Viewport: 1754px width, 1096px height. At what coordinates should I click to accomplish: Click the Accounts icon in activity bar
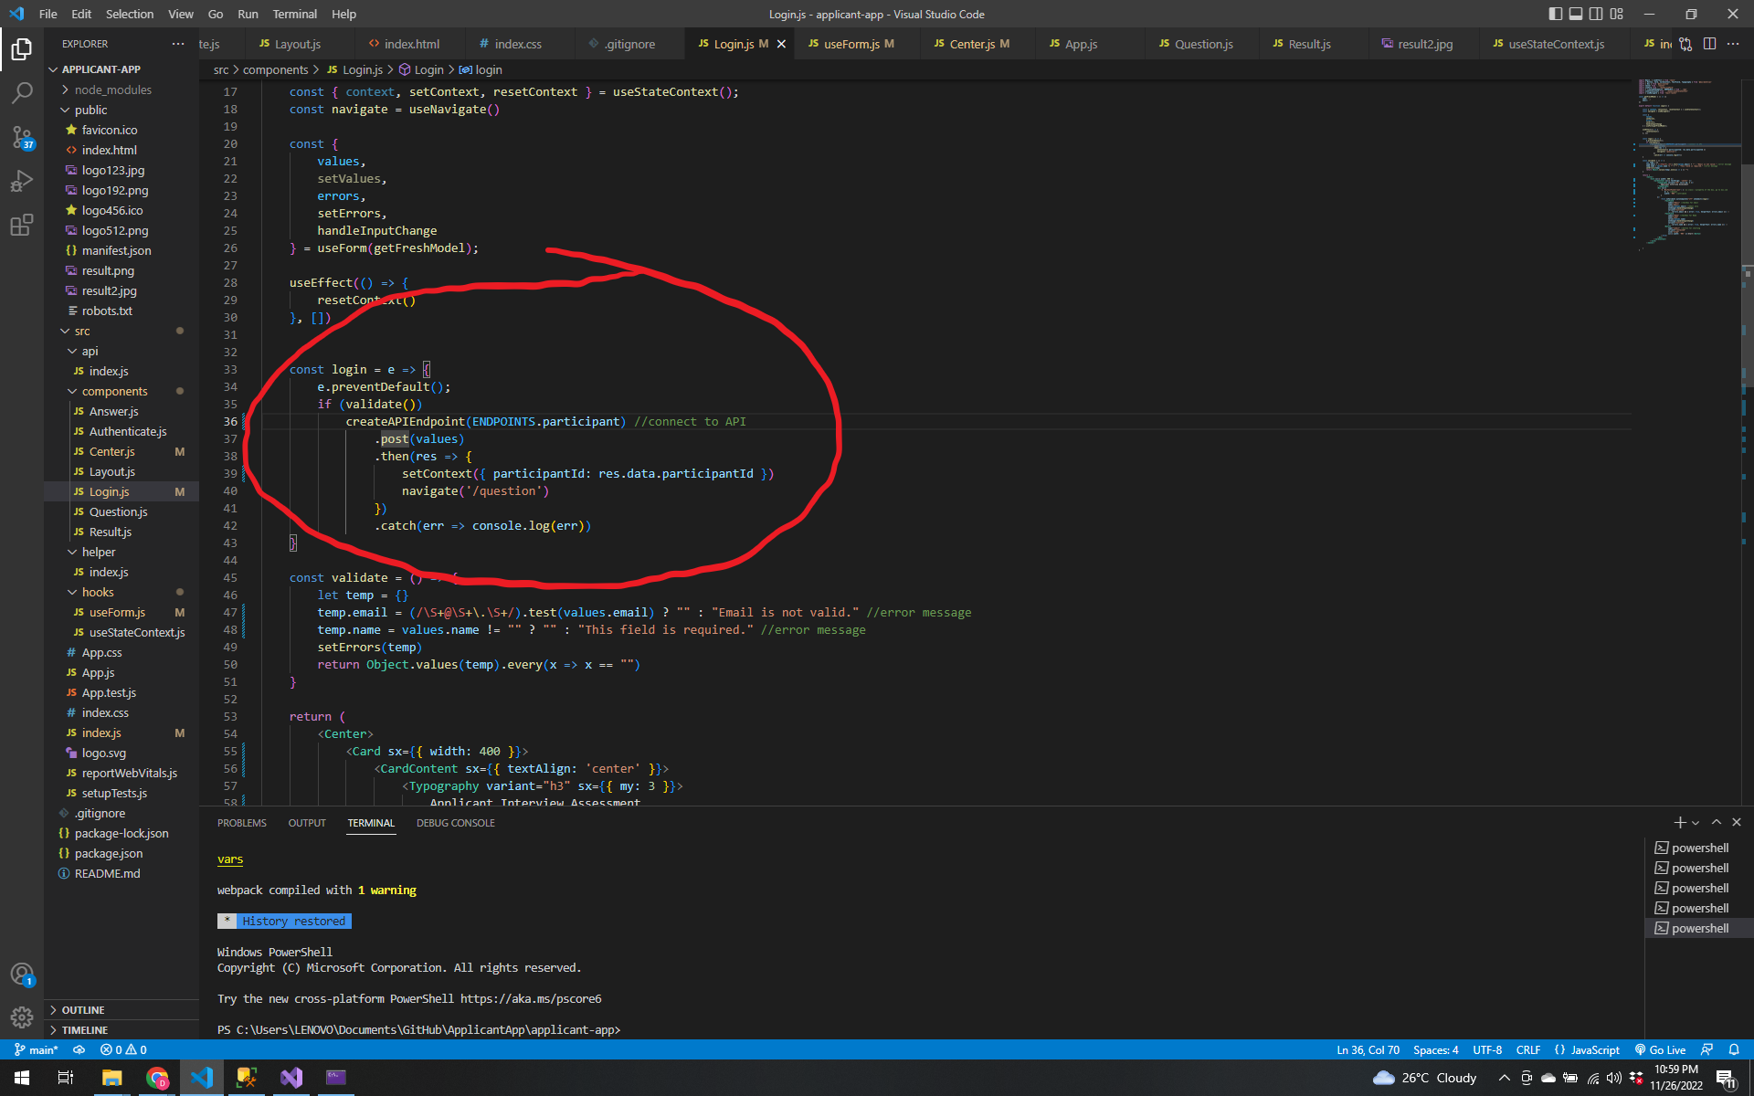[x=22, y=974]
